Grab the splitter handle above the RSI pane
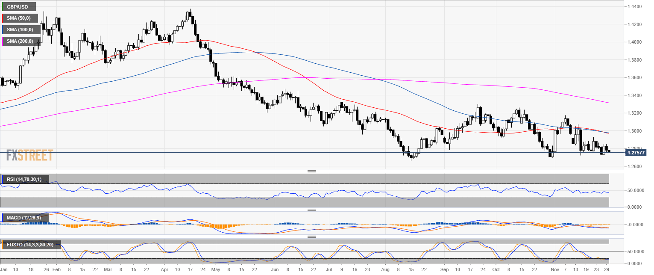This screenshot has height=275, width=654. pyautogui.click(x=311, y=171)
